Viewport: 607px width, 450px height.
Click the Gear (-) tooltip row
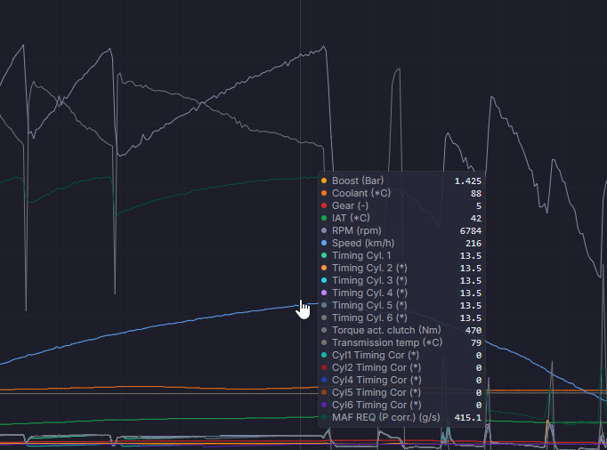click(401, 205)
